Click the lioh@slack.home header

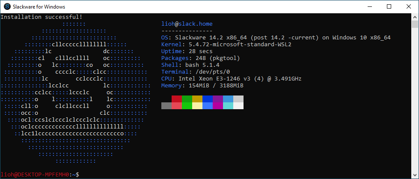click(x=187, y=24)
